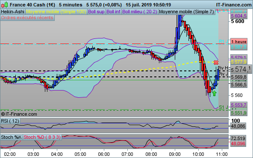Image resolution: width=253 pixels, height=158 pixels.
Task: Click the Boll milieu ( 20 2) label
Action: coord(140,12)
